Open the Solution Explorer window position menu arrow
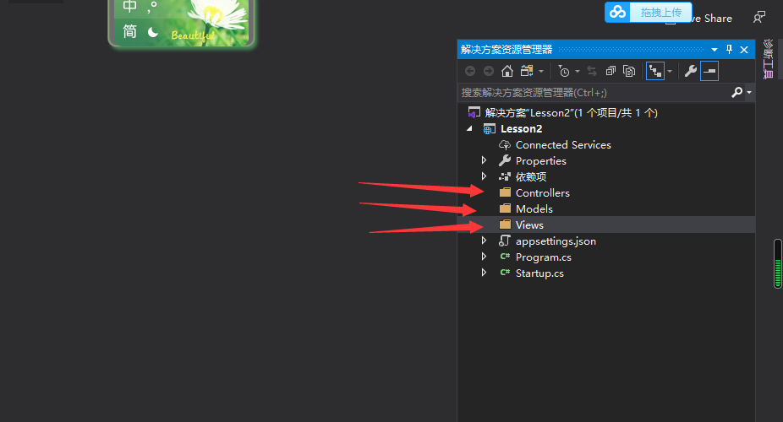 715,50
